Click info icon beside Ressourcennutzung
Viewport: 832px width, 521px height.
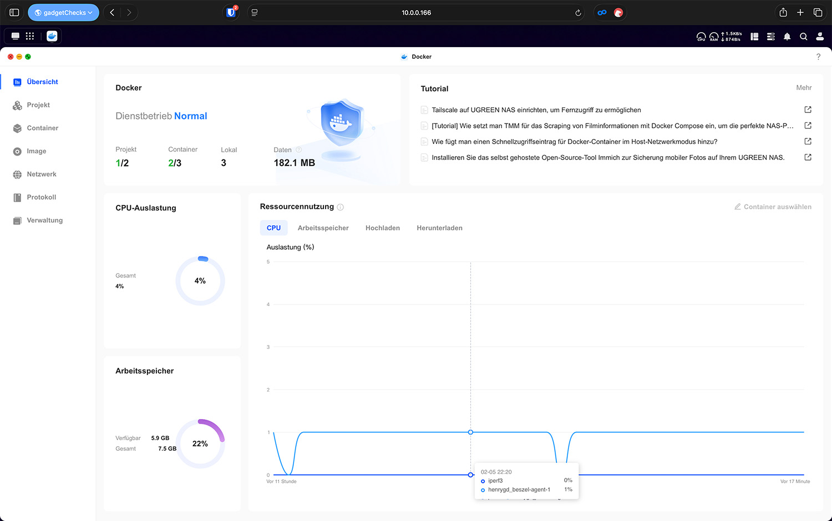click(341, 207)
